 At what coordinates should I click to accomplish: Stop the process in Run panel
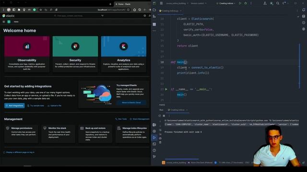pyautogui.click(x=164, y=116)
